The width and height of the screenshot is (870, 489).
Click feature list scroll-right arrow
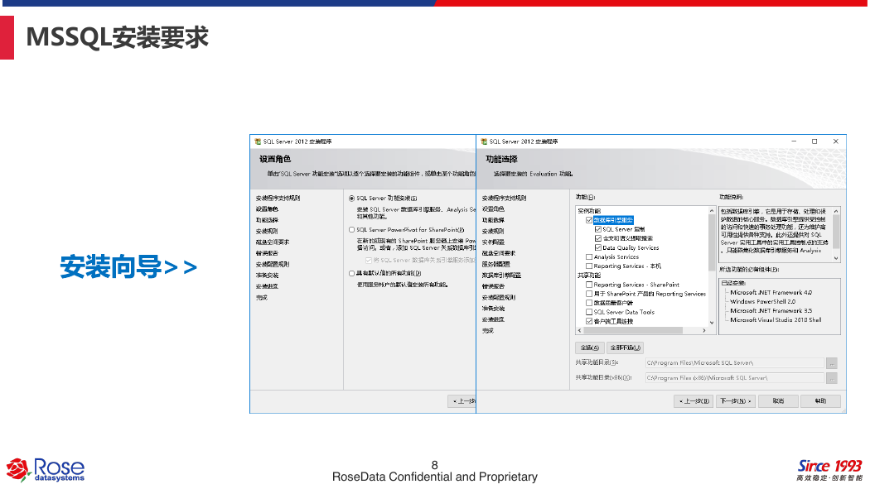[704, 331]
